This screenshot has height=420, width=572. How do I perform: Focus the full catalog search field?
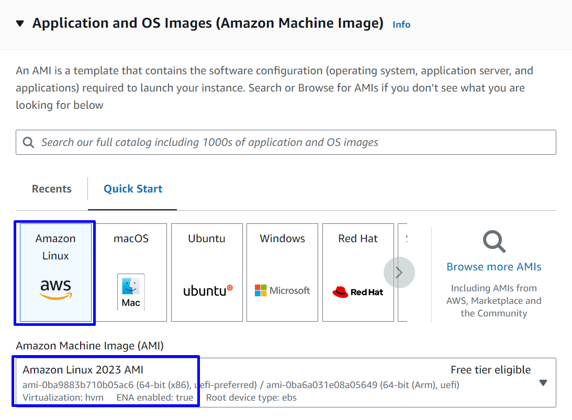pos(293,142)
